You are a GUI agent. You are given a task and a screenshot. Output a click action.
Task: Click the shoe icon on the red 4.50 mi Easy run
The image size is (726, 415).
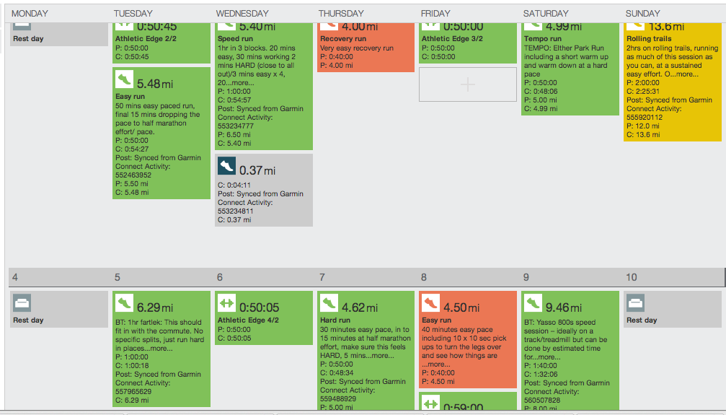pos(431,304)
